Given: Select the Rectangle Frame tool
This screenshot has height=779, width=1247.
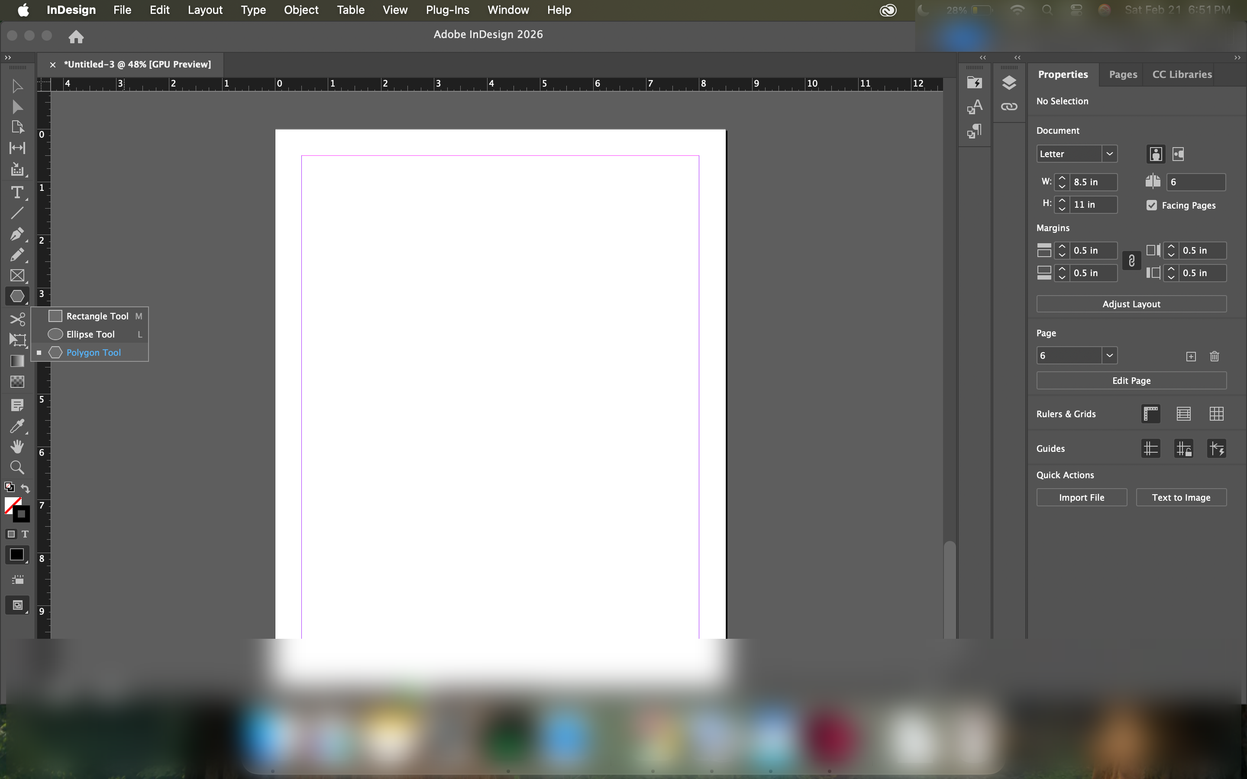Looking at the screenshot, I should click(x=17, y=276).
